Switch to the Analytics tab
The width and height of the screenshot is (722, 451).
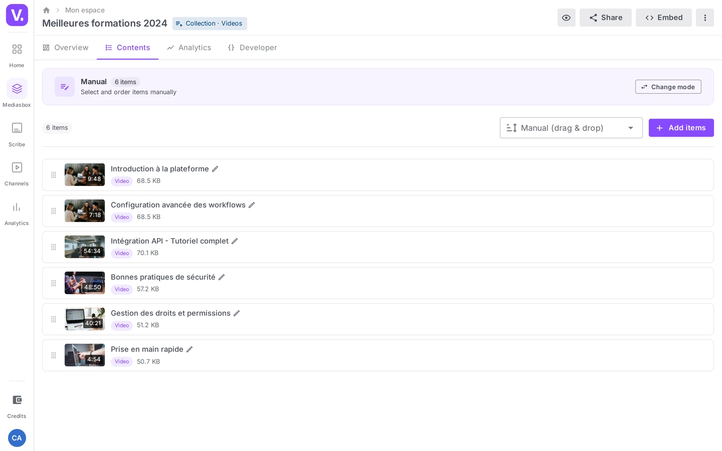[x=189, y=48]
